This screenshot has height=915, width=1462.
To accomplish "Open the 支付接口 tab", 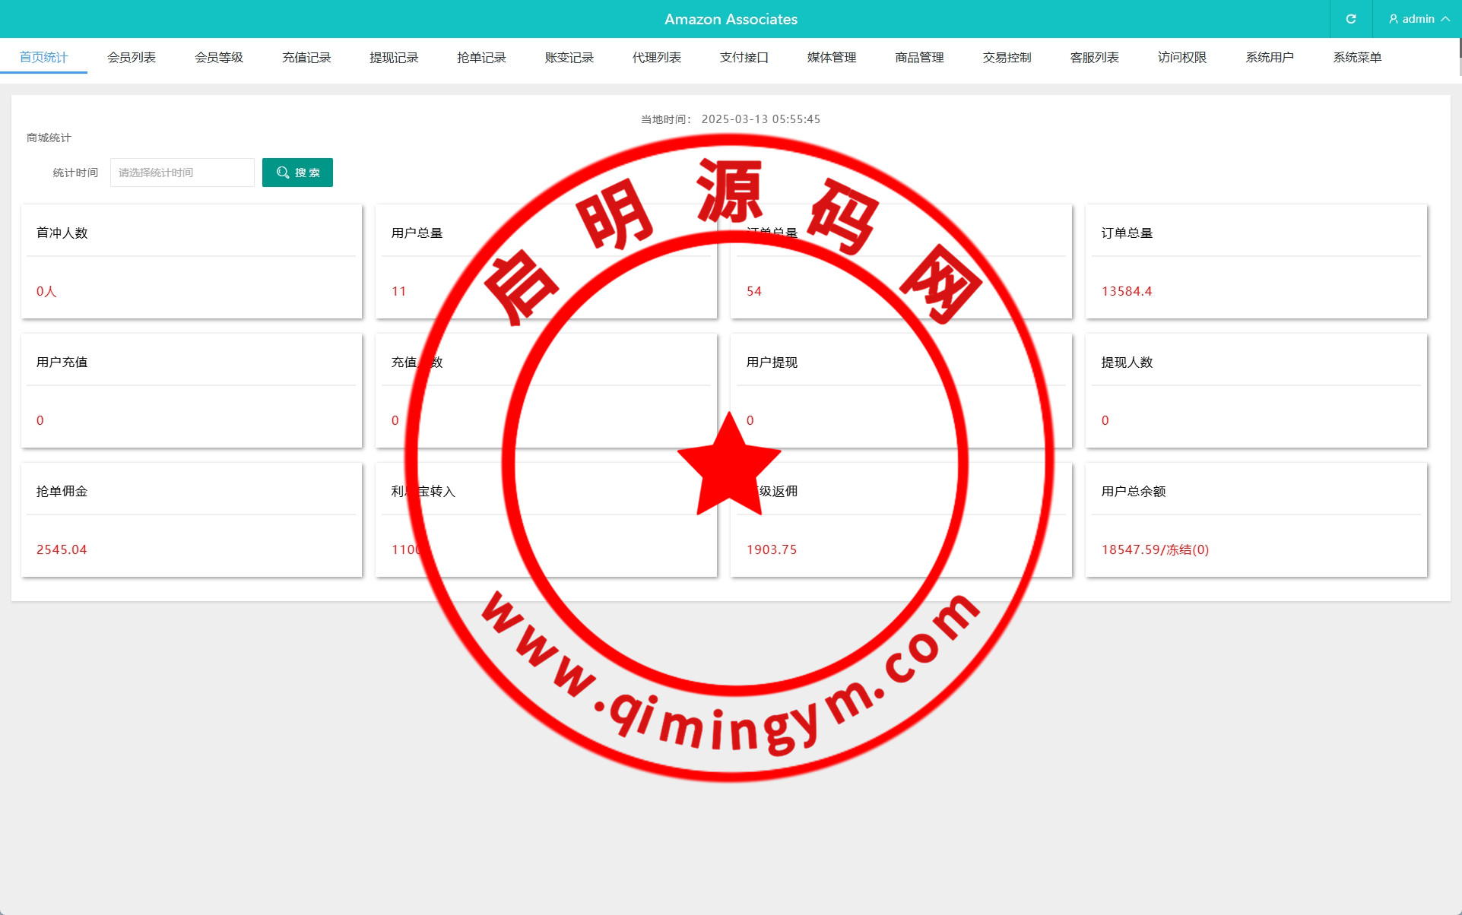I will (x=744, y=58).
